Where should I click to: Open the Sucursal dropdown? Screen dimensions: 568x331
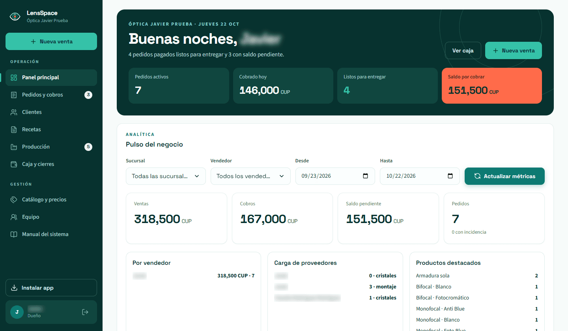click(x=166, y=176)
